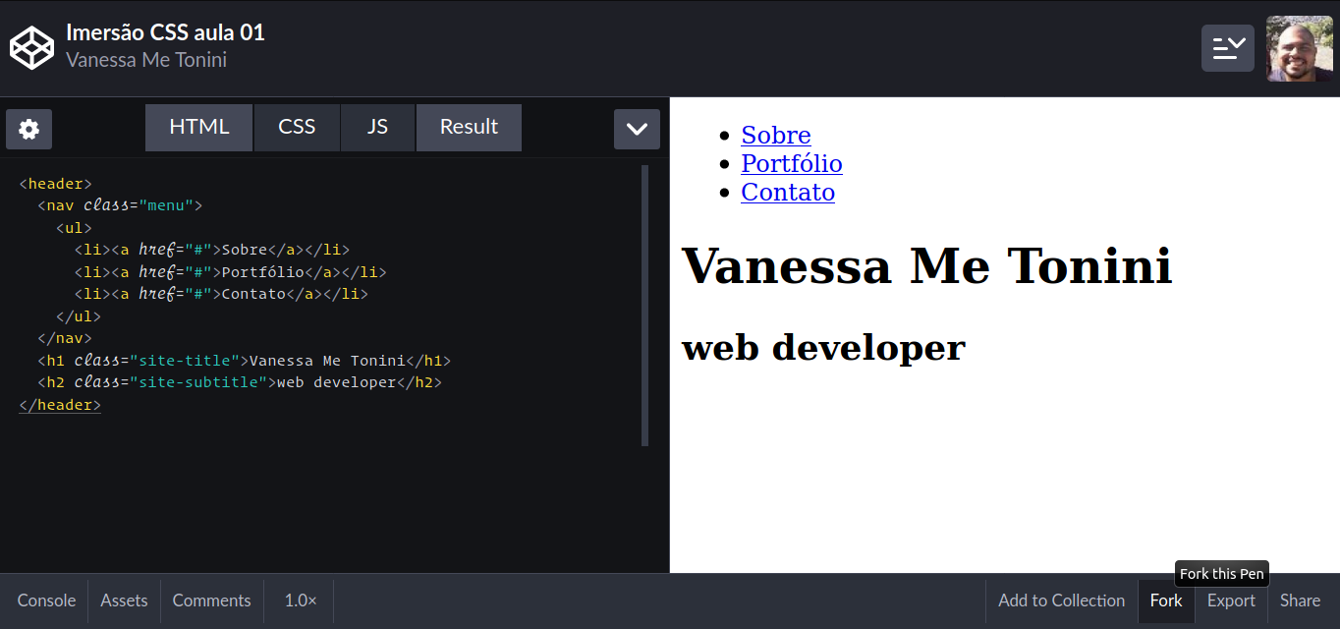The height and width of the screenshot is (629, 1340).
Task: Click the Portfólio link in the preview
Action: [x=791, y=163]
